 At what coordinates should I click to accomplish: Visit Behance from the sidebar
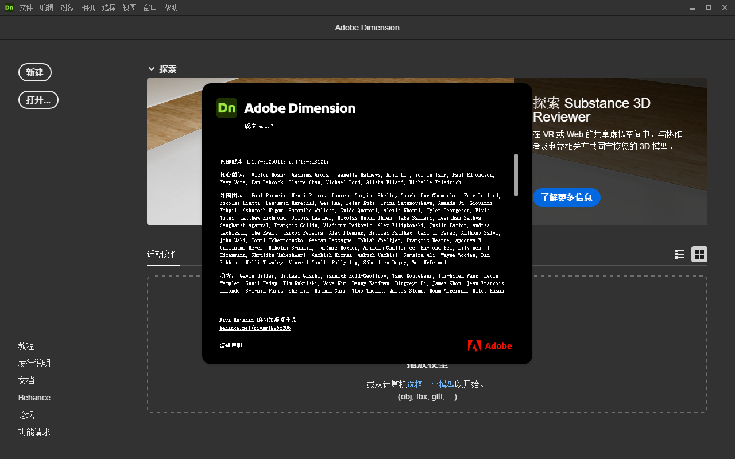34,397
